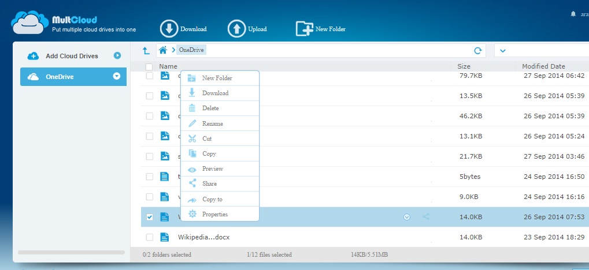This screenshot has height=270, width=589.
Task: Click the MultCloud cloud logo
Action: tap(30, 22)
